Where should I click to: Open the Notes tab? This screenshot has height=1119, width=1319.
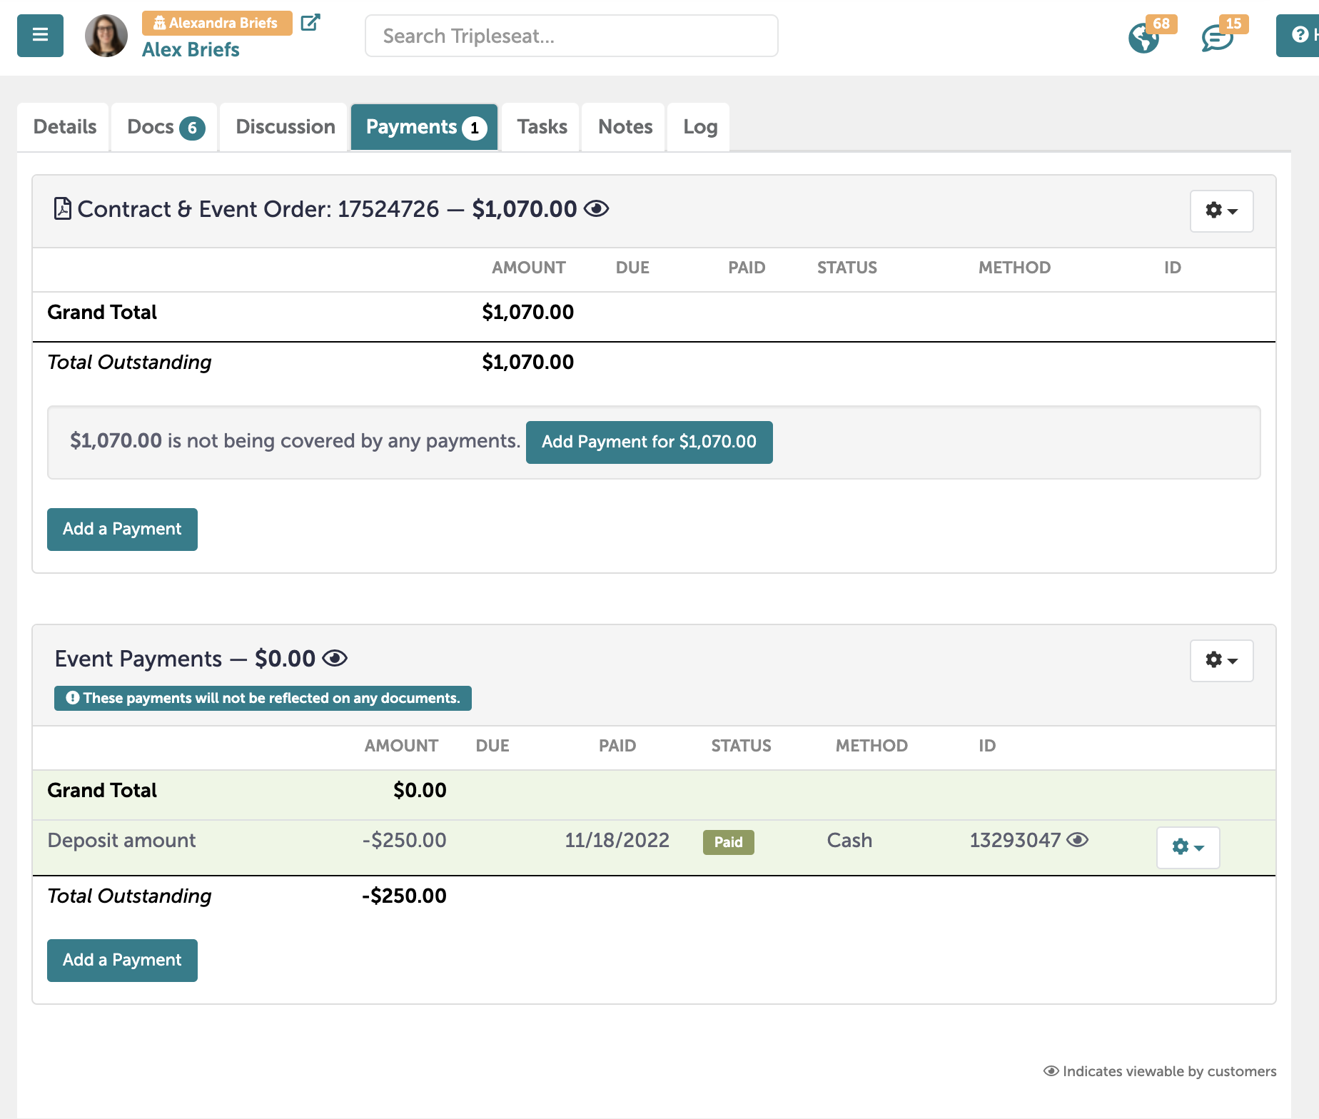click(x=622, y=126)
